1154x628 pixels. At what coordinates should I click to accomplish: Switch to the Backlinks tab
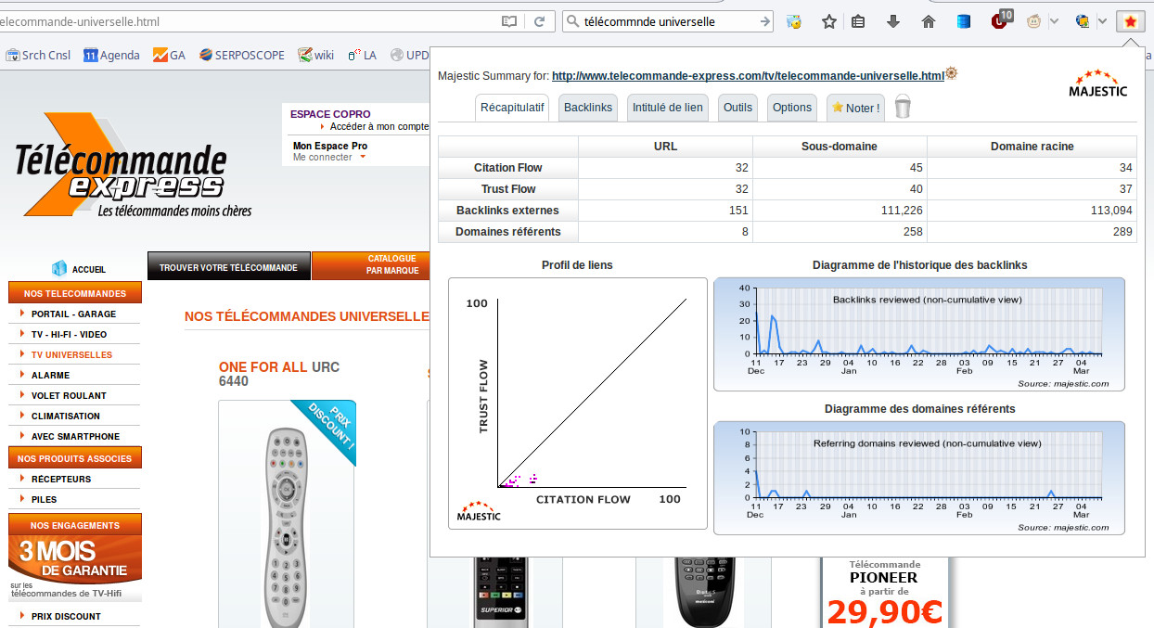click(x=588, y=108)
